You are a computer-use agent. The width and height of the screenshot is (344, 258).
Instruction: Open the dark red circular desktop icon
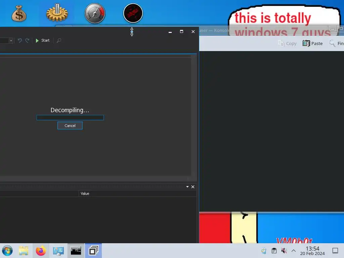(x=133, y=13)
